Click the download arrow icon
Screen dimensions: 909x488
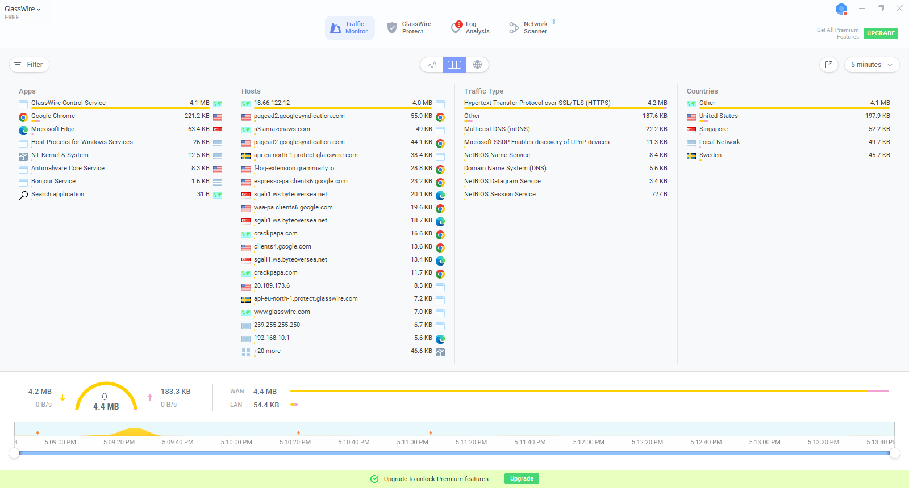click(62, 398)
